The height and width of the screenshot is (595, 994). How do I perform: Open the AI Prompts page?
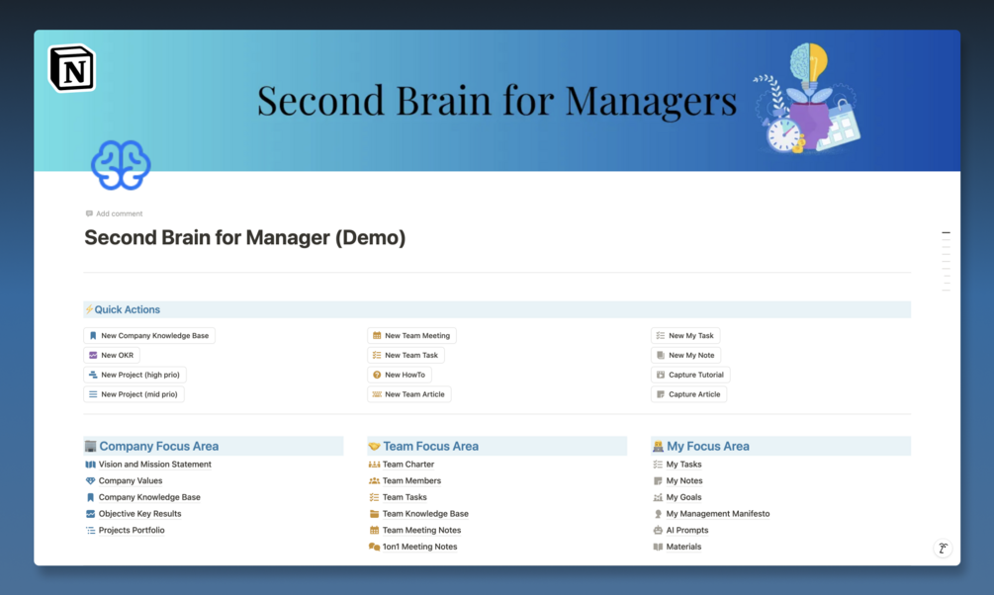[x=687, y=531]
